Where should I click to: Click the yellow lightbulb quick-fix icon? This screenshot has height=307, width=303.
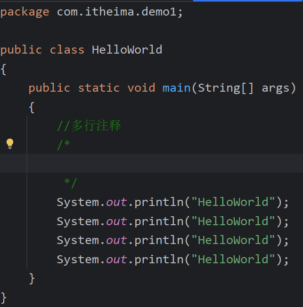(x=10, y=144)
